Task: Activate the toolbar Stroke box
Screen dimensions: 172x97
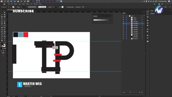Action: (x=4, y=45)
